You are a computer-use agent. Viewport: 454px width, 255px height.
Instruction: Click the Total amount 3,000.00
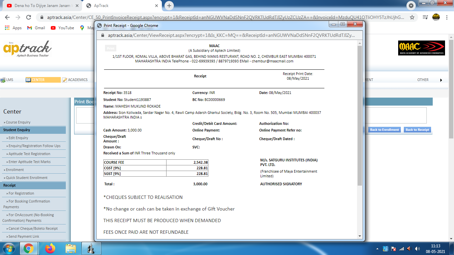(x=200, y=184)
